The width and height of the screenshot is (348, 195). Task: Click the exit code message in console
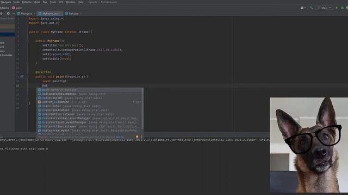coord(24,149)
